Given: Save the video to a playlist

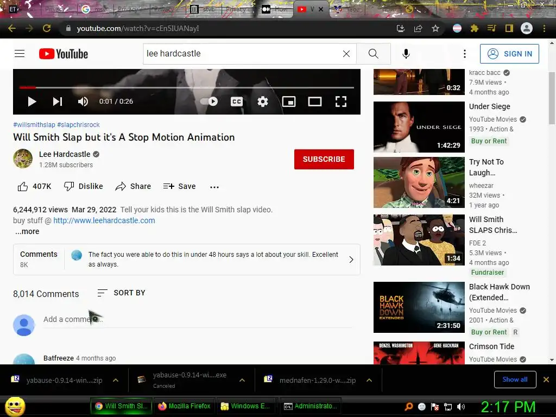Looking at the screenshot, I should (x=179, y=186).
